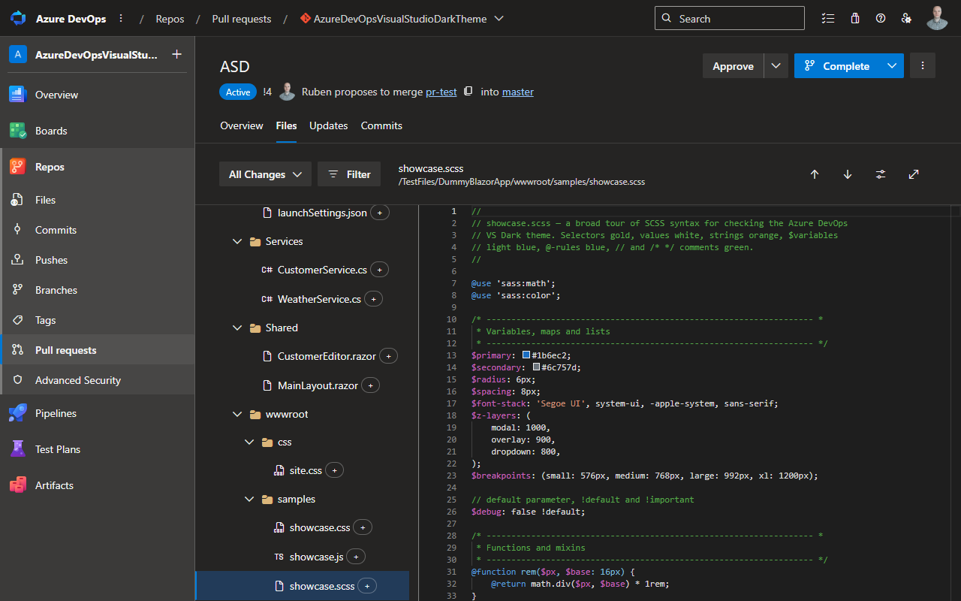The width and height of the screenshot is (961, 601).
Task: Switch to the Commits tab
Action: point(381,125)
